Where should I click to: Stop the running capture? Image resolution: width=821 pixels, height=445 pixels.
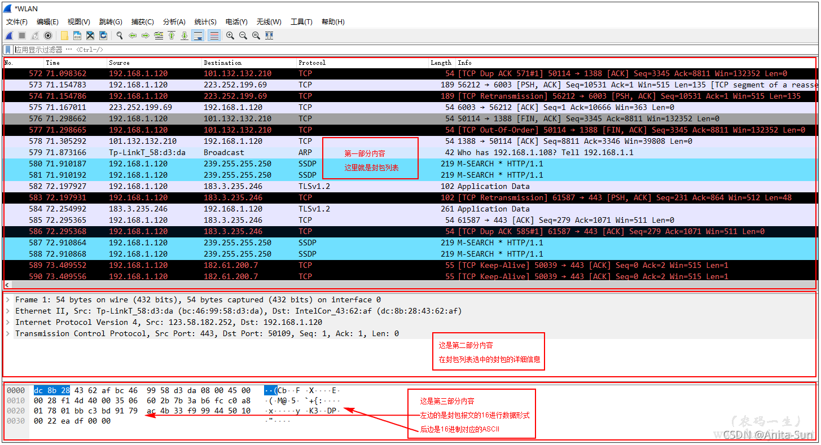coord(22,36)
